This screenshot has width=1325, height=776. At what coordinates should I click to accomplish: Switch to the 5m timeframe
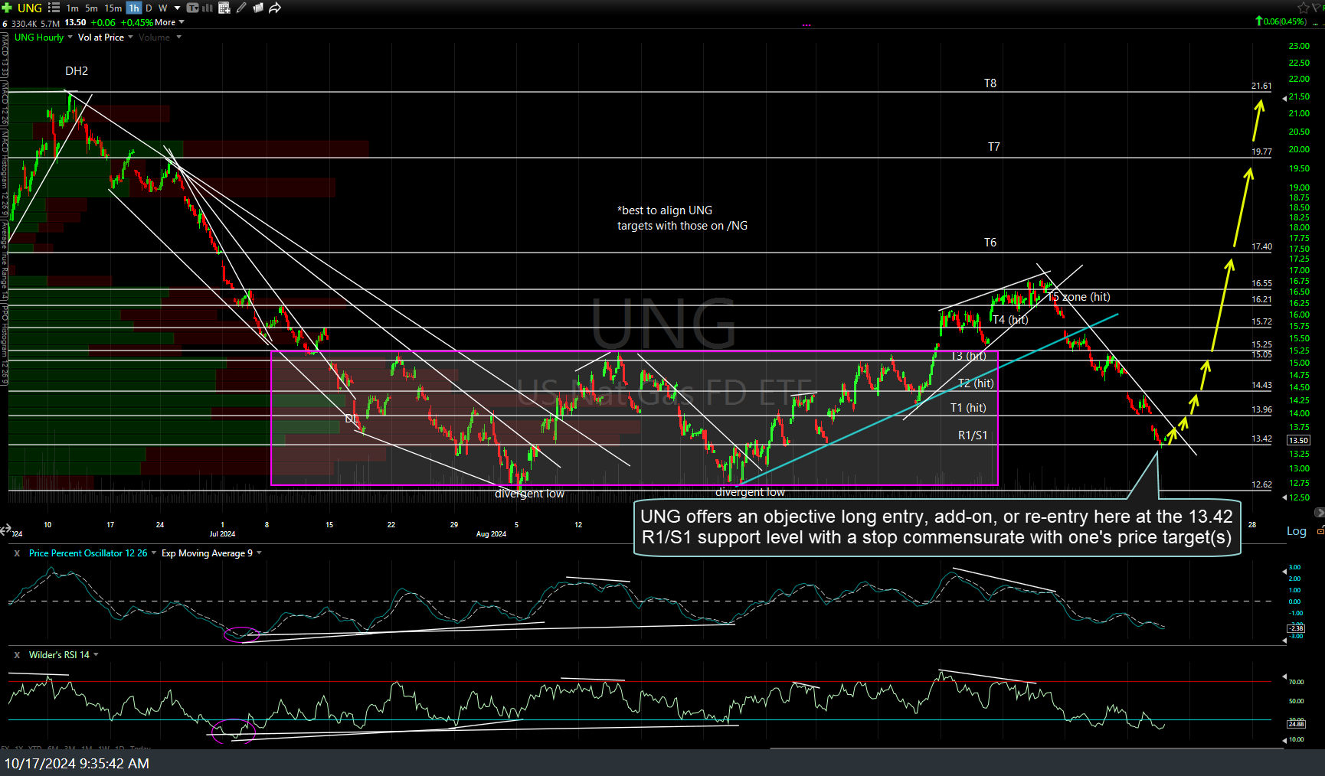pyautogui.click(x=91, y=8)
